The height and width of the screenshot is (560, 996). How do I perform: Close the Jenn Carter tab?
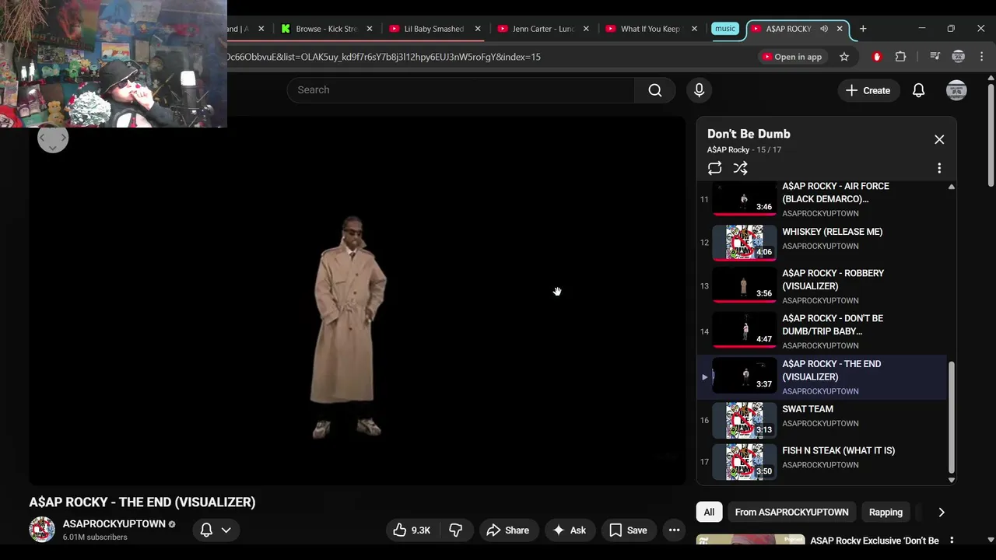pos(586,29)
